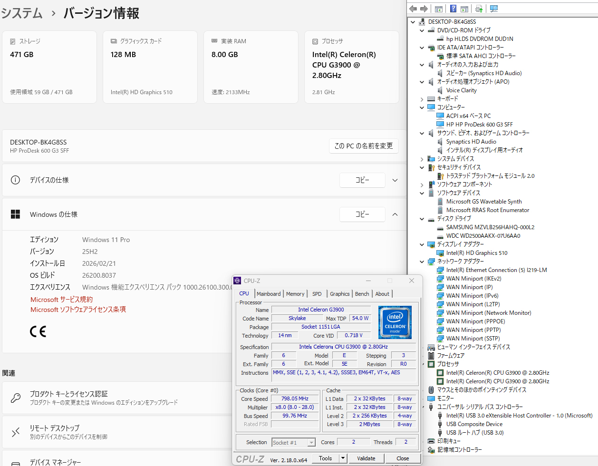Open the Graphics tab in CPU-Z

(339, 294)
